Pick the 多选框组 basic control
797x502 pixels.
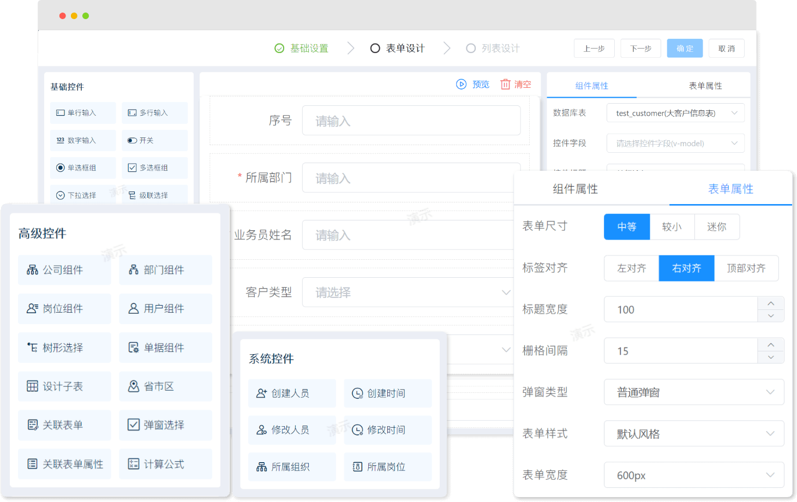154,168
